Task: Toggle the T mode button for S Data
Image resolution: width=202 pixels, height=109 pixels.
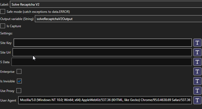Action: click(x=197, y=62)
